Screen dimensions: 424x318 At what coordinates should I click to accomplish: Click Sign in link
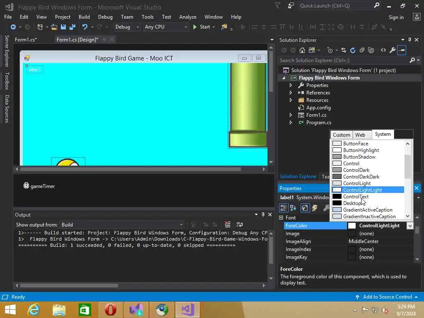tap(396, 17)
